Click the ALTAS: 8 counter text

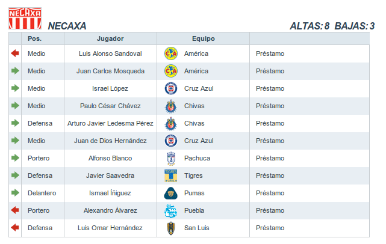pyautogui.click(x=310, y=26)
